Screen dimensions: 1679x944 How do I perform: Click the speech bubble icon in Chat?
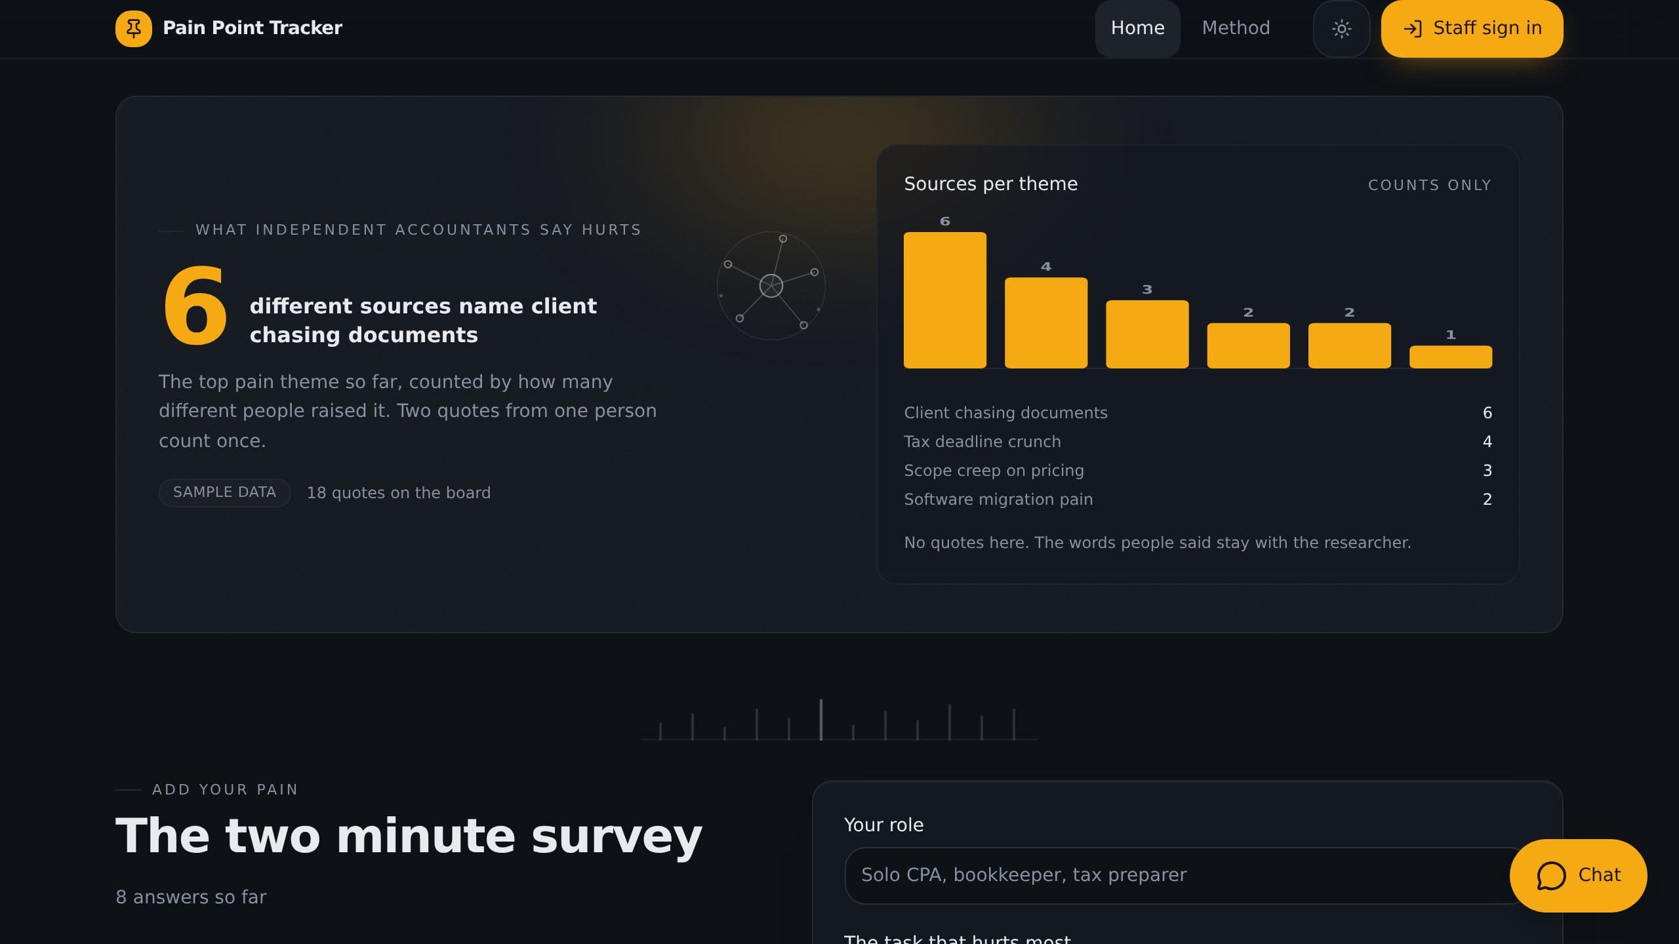click(1551, 876)
